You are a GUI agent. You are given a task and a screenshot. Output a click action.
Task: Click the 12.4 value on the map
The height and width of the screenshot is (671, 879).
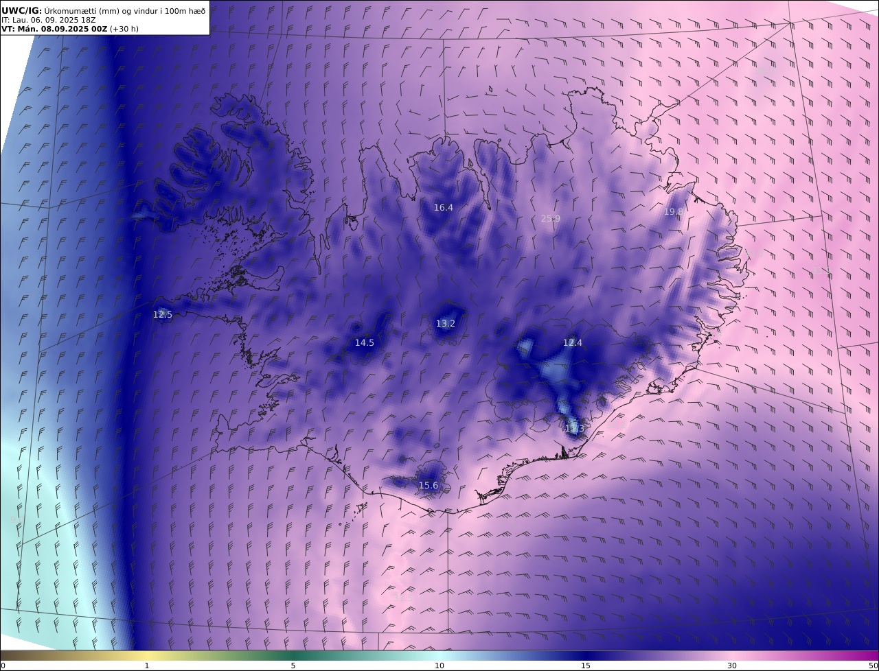pos(573,342)
